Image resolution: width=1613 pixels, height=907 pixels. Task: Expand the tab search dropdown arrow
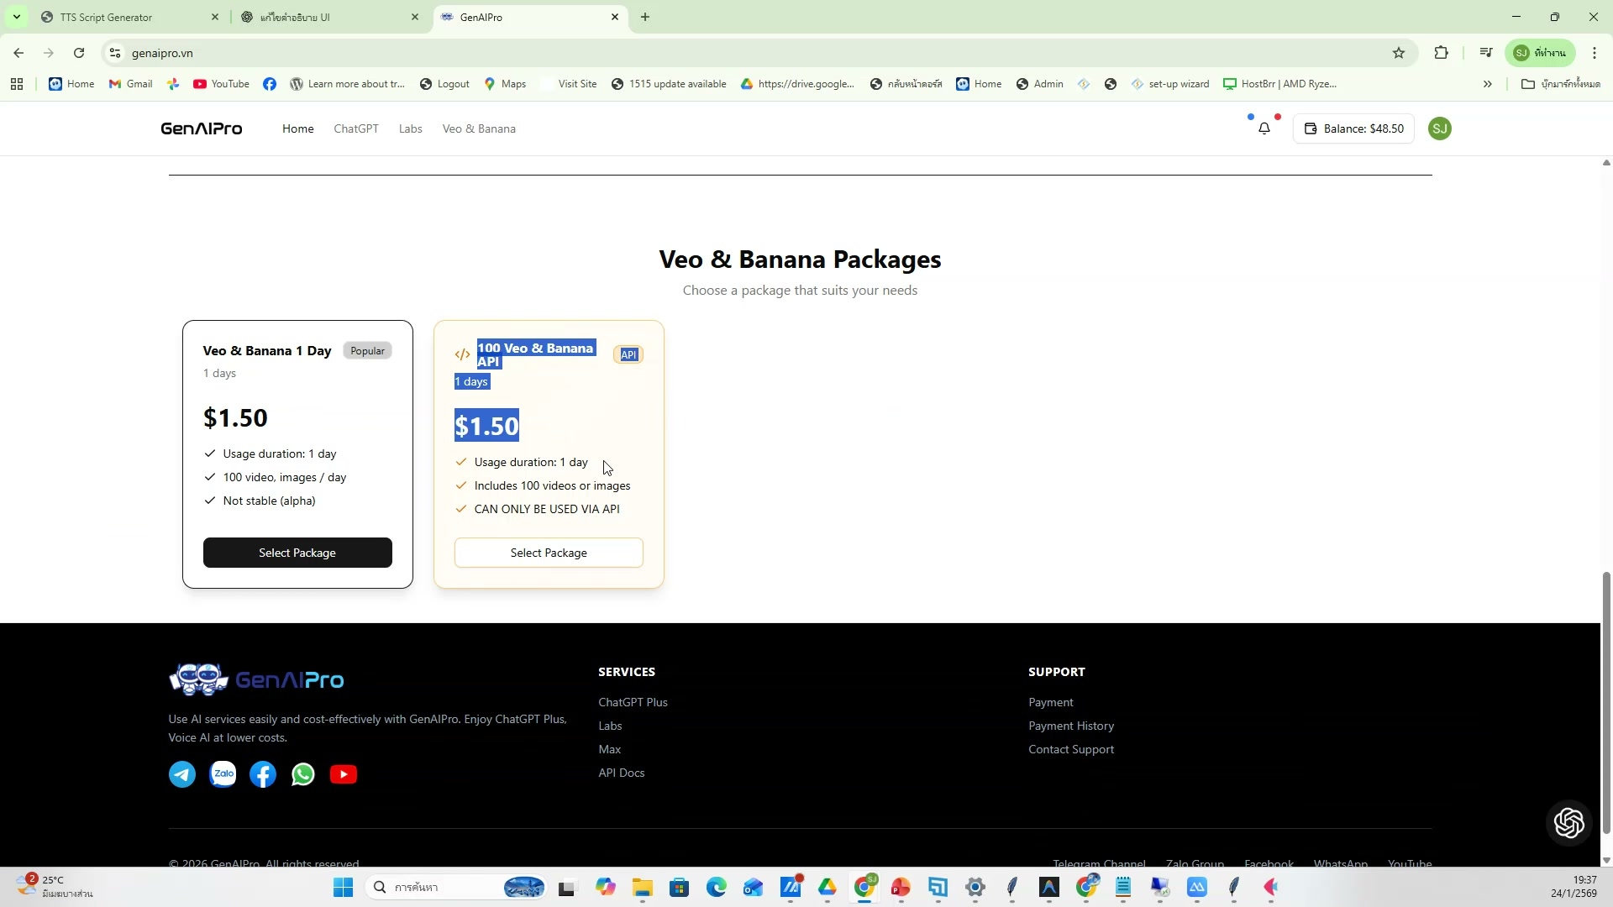pyautogui.click(x=16, y=17)
